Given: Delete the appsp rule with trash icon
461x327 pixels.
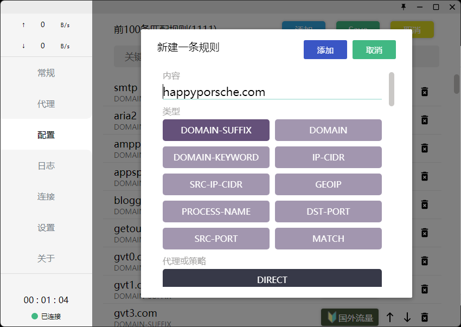Looking at the screenshot, I should pyautogui.click(x=425, y=176).
